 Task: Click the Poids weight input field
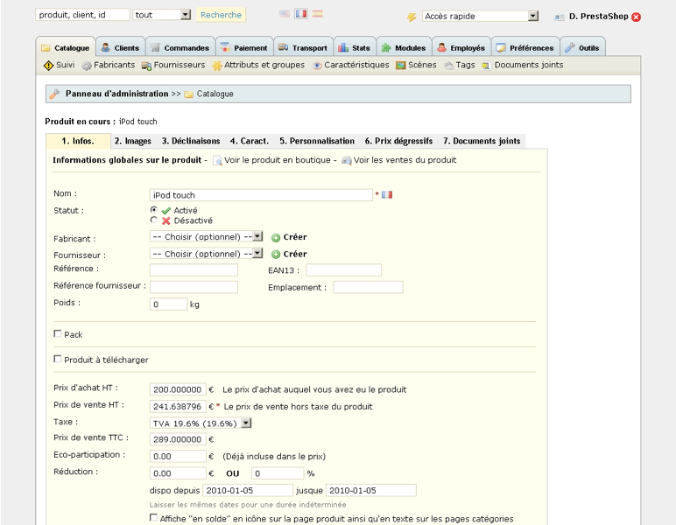pyautogui.click(x=168, y=304)
